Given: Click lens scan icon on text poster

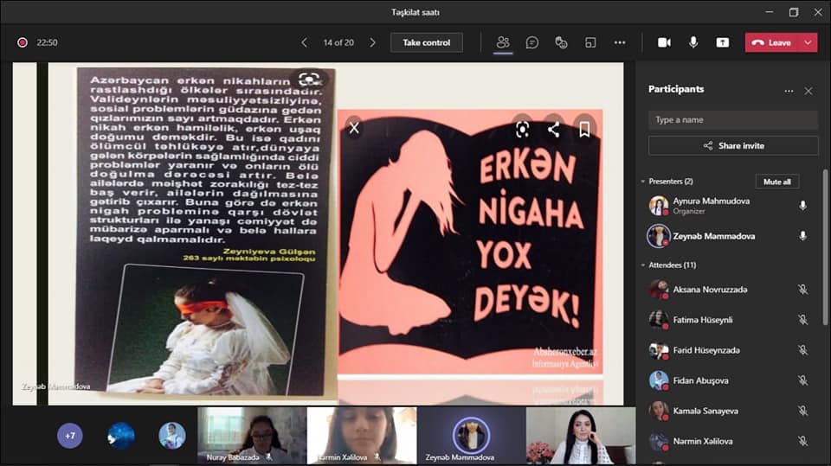Looking at the screenshot, I should (309, 80).
